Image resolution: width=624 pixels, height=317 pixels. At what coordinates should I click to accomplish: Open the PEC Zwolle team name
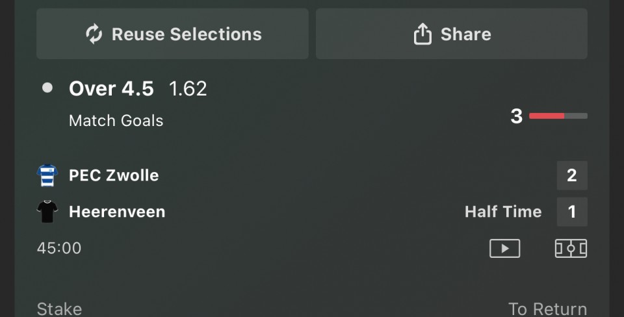(114, 175)
